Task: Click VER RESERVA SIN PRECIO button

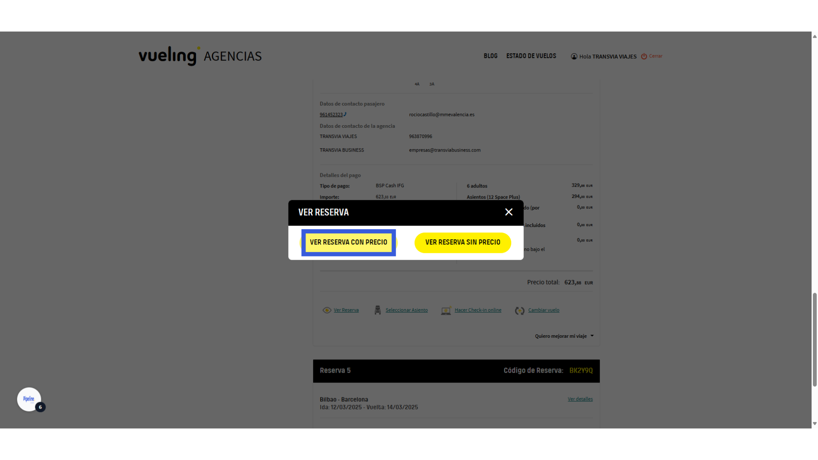Action: (463, 242)
